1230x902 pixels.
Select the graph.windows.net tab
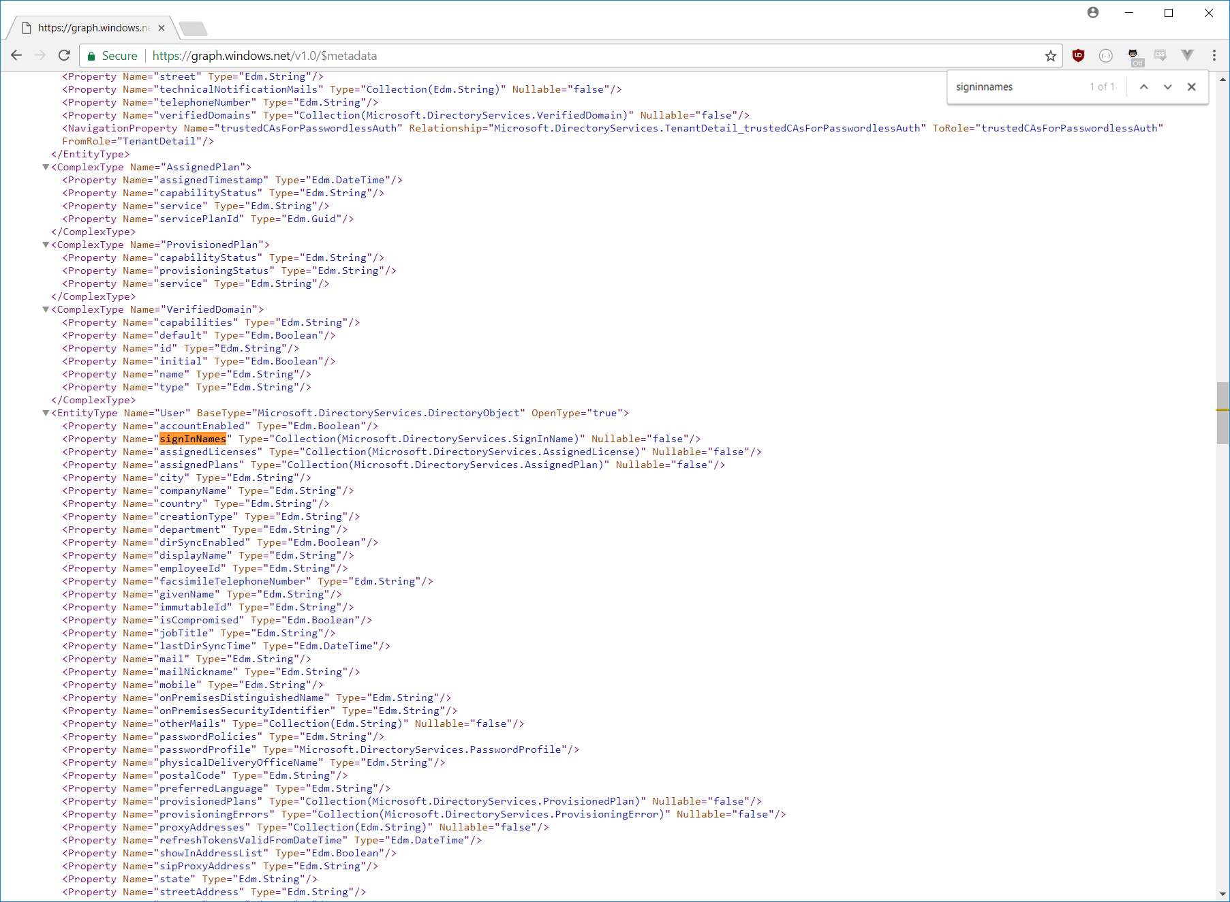point(92,28)
